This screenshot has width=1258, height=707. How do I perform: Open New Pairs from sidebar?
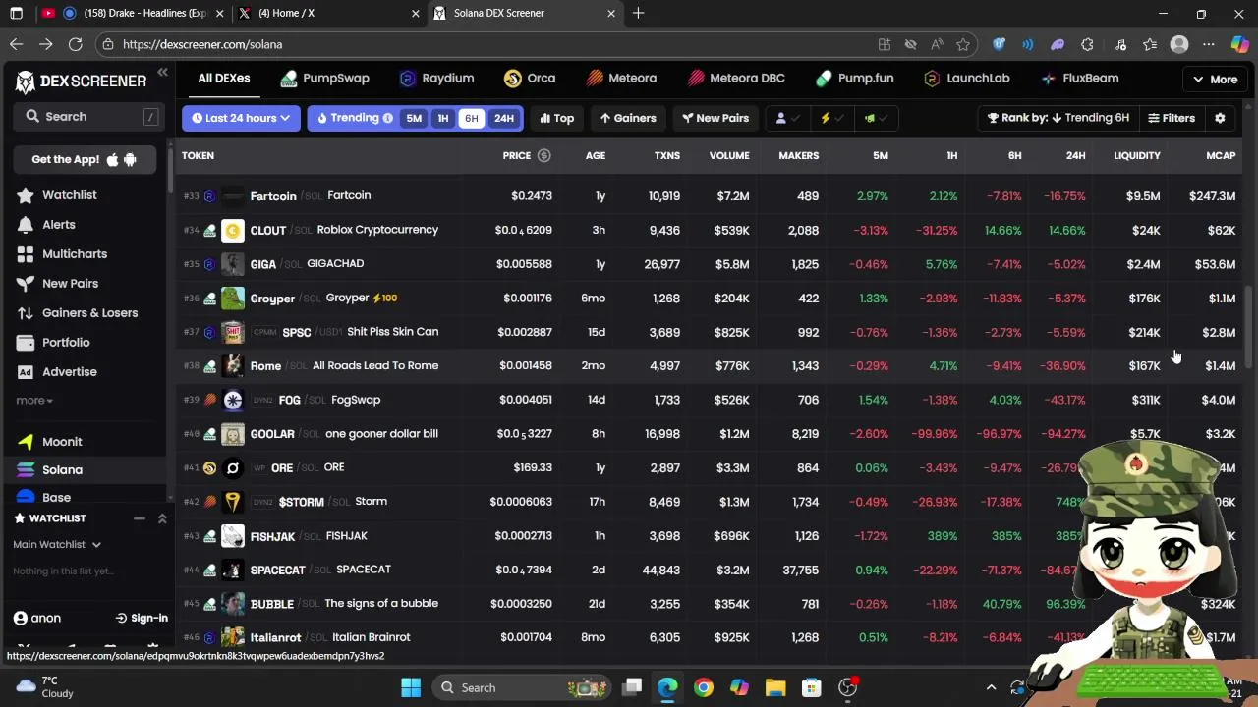(x=70, y=283)
